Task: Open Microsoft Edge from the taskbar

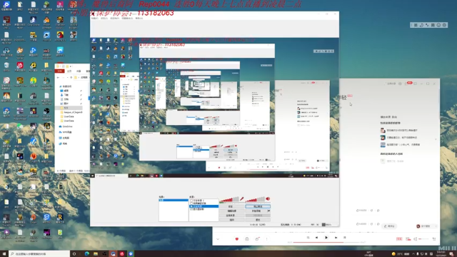Action: (x=87, y=254)
